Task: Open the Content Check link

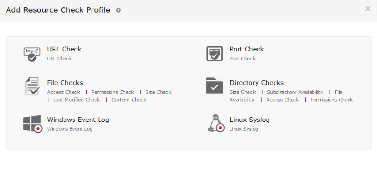Action: pos(129,100)
